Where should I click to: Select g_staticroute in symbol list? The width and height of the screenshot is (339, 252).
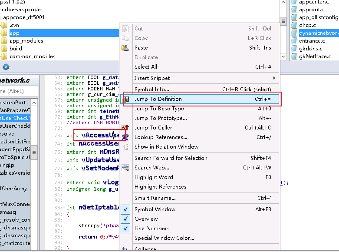15,243
